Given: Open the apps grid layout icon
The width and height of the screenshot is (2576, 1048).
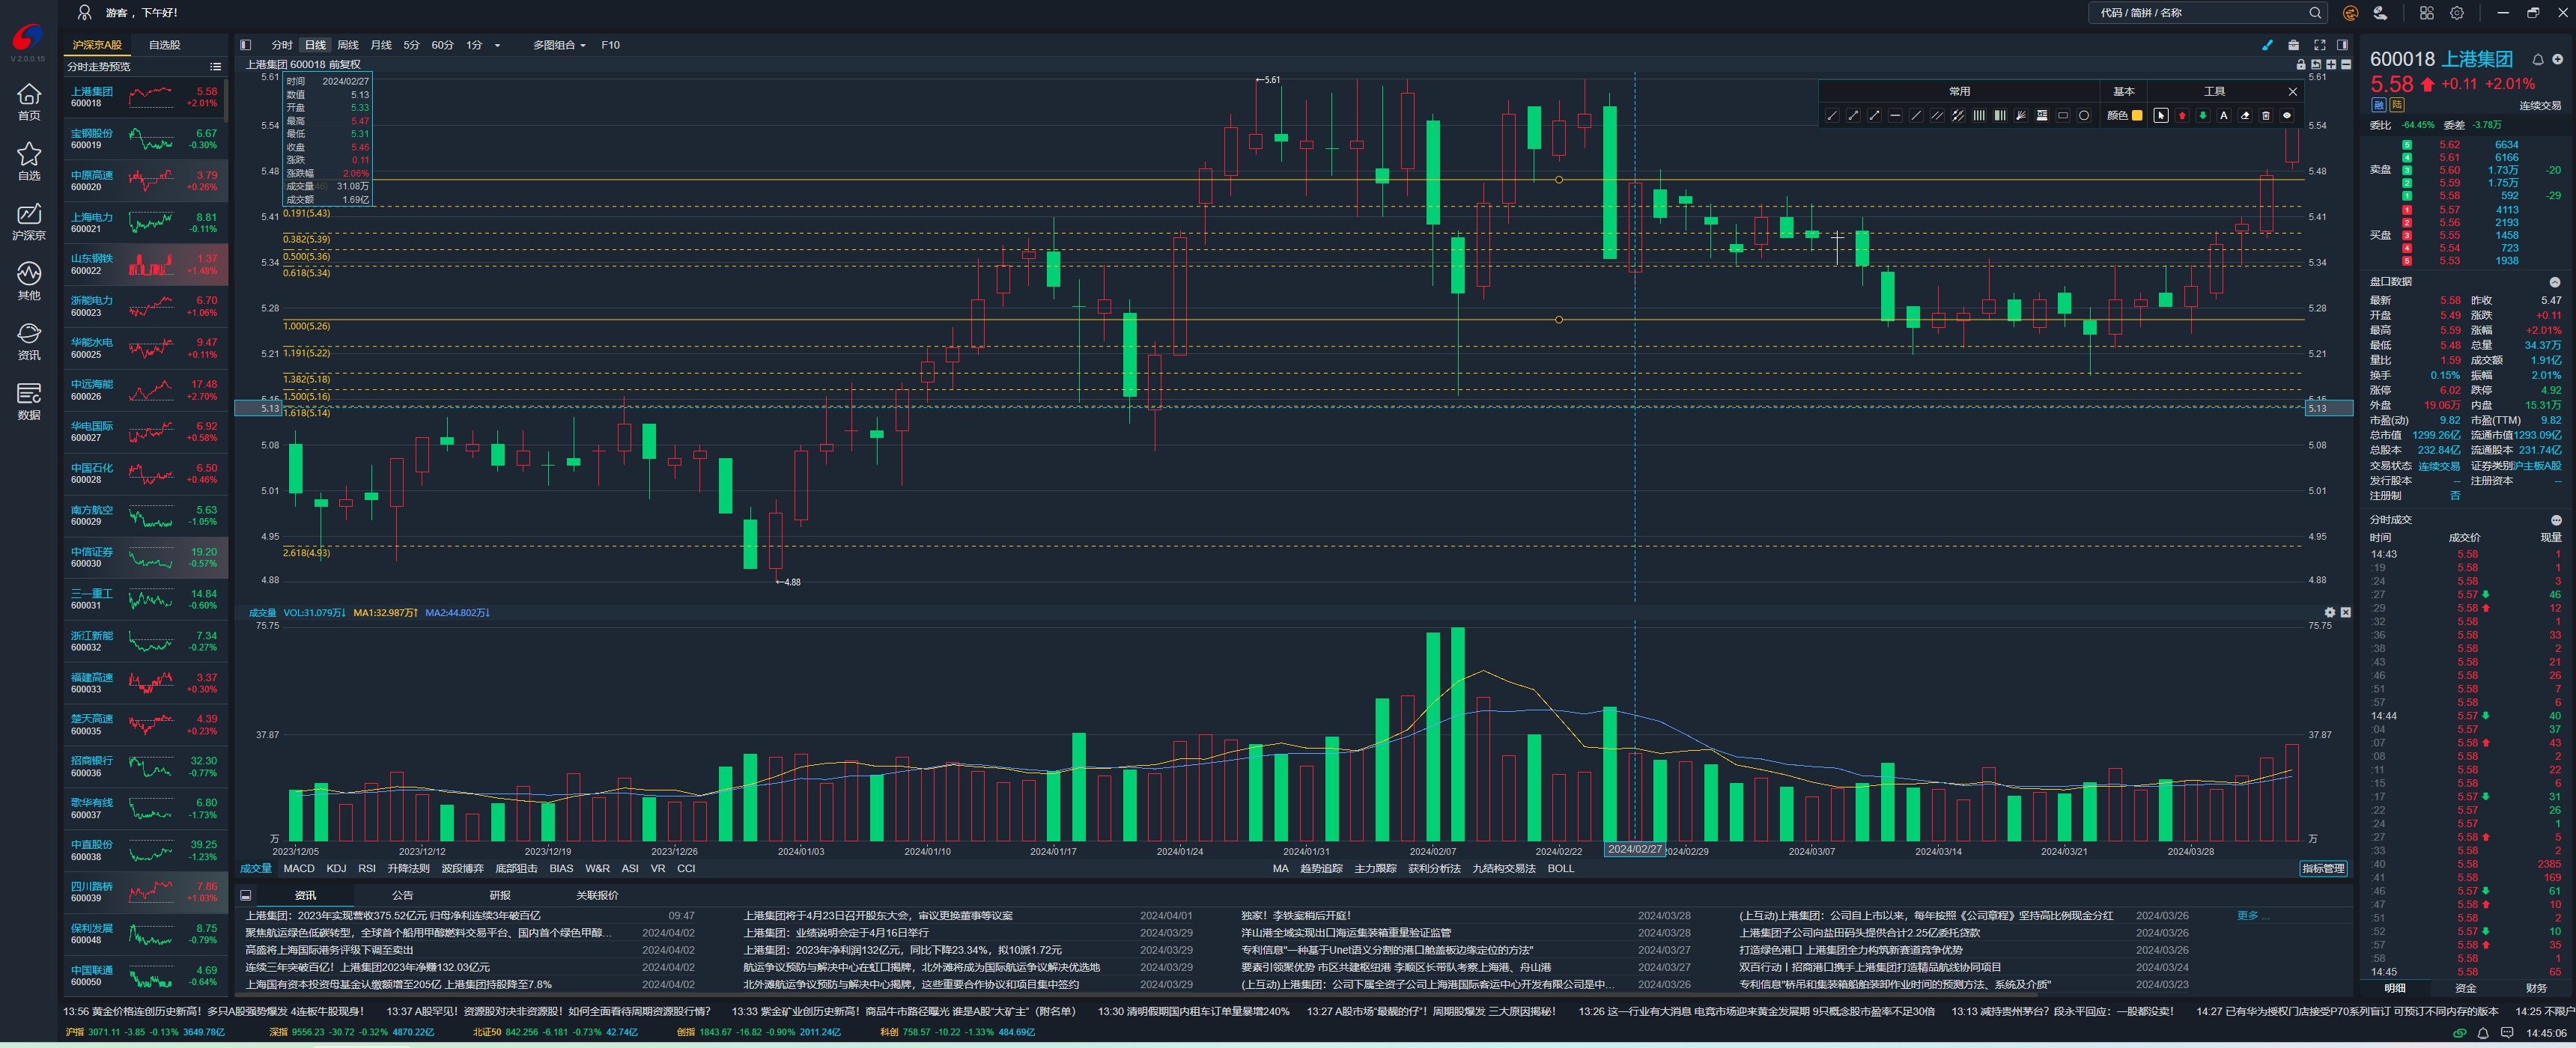Looking at the screenshot, I should click(2426, 13).
